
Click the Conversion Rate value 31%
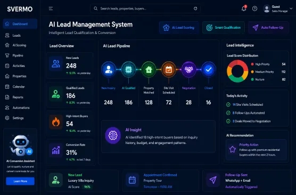tap(71, 152)
